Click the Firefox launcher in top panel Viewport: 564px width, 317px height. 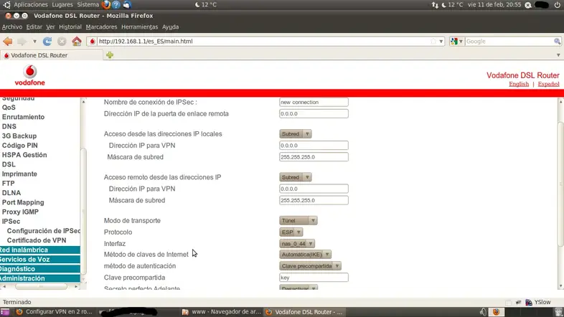click(105, 5)
